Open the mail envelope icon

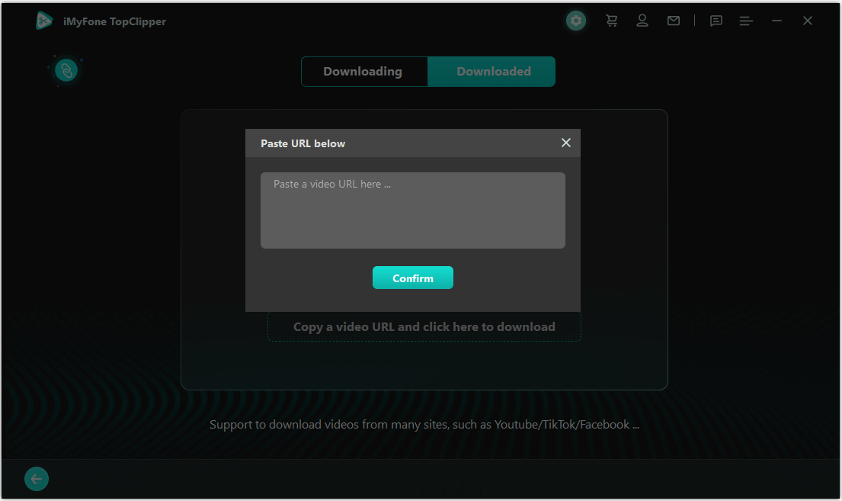pos(674,21)
